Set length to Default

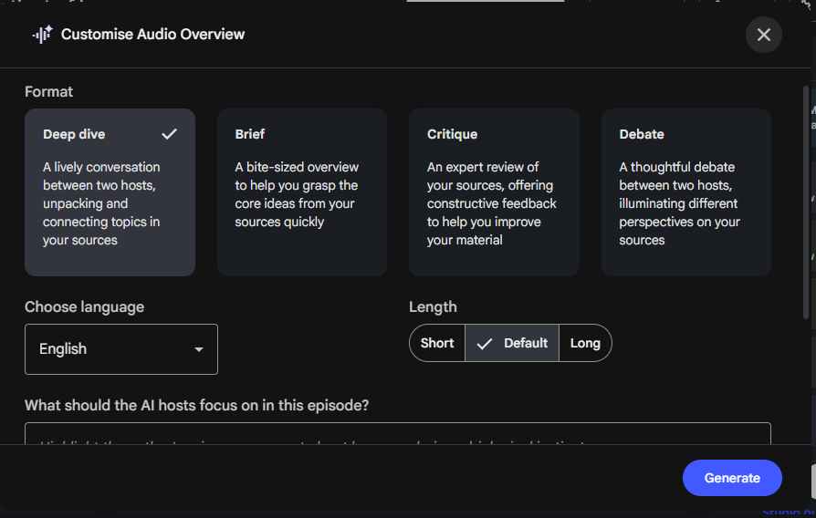[x=512, y=343]
